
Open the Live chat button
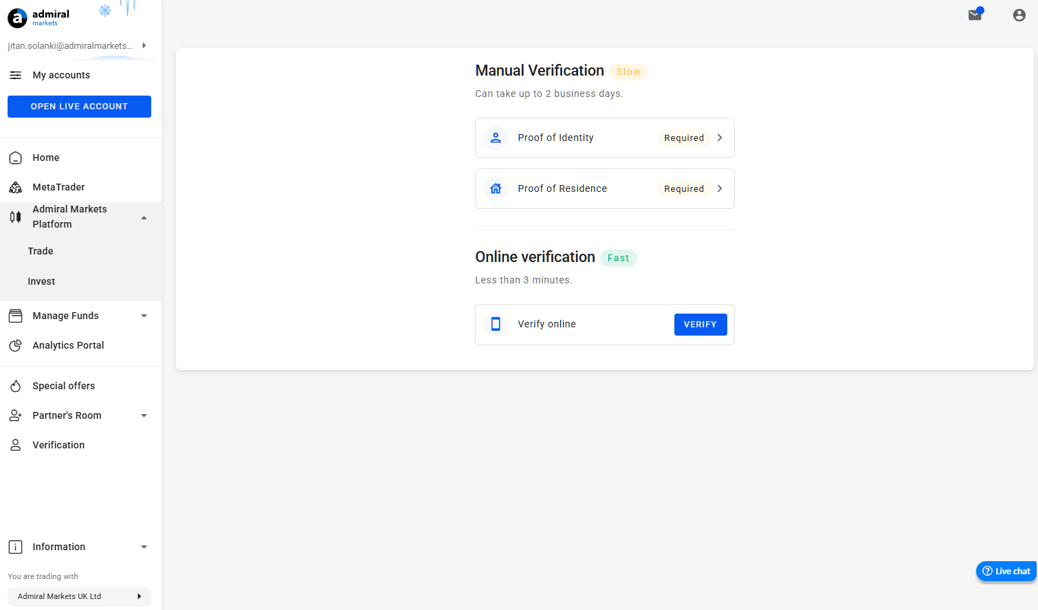[x=1006, y=571]
